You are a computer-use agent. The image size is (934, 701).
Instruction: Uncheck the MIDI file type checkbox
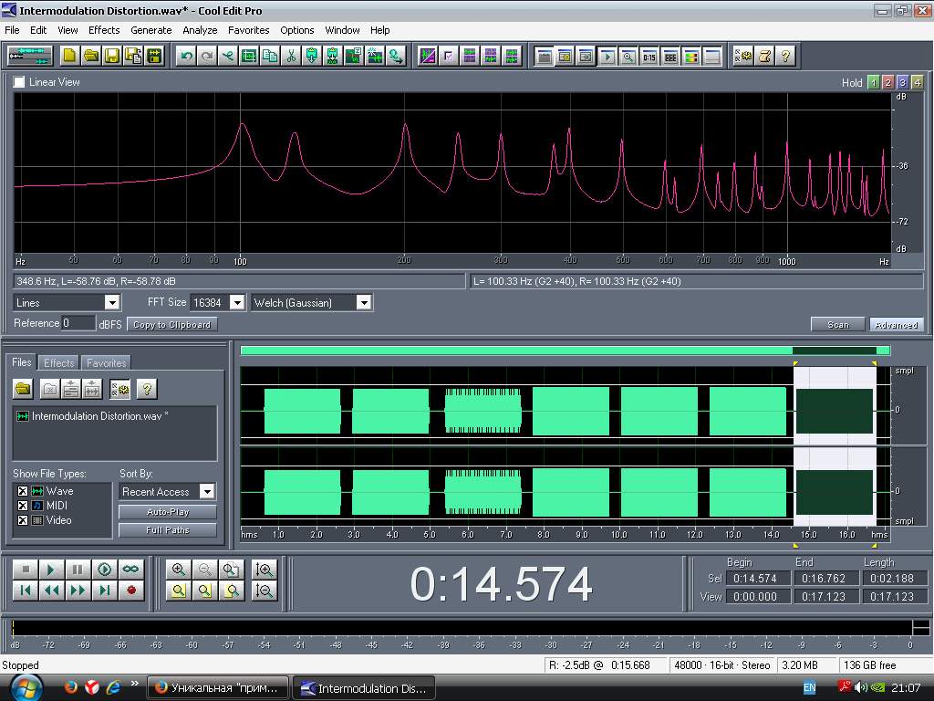pos(23,506)
